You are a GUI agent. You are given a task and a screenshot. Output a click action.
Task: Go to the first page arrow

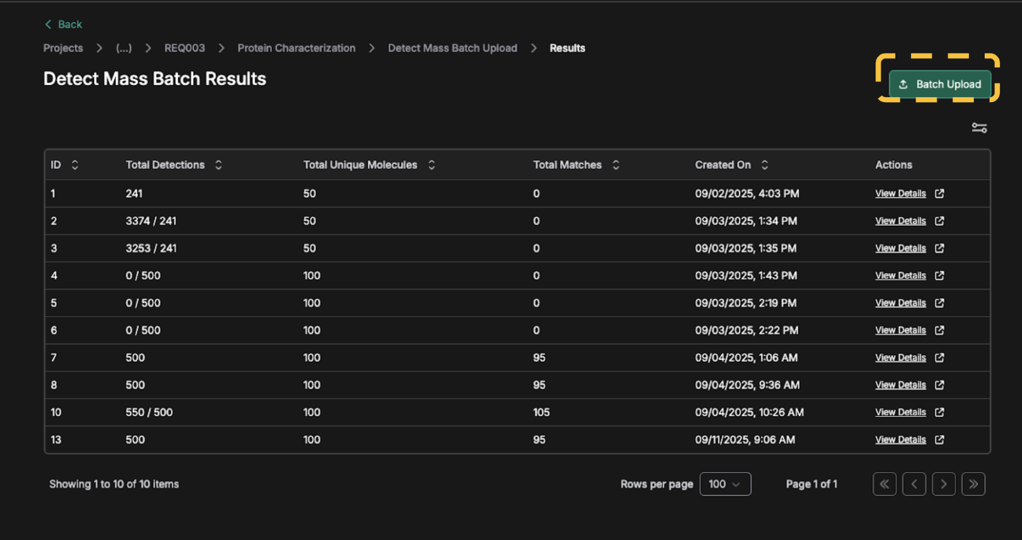[884, 484]
